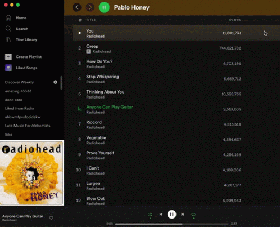The height and width of the screenshot is (227, 280).
Task: Open Liked Songs heart icon
Action: (8, 68)
